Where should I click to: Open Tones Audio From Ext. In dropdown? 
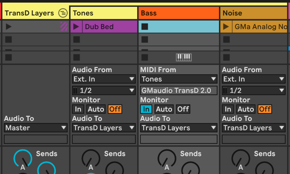[104, 79]
